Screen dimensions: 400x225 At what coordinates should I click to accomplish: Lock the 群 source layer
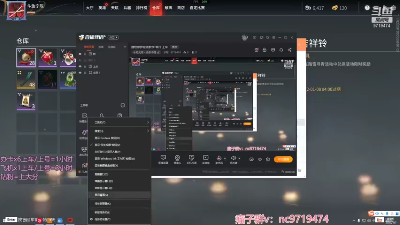[85, 54]
